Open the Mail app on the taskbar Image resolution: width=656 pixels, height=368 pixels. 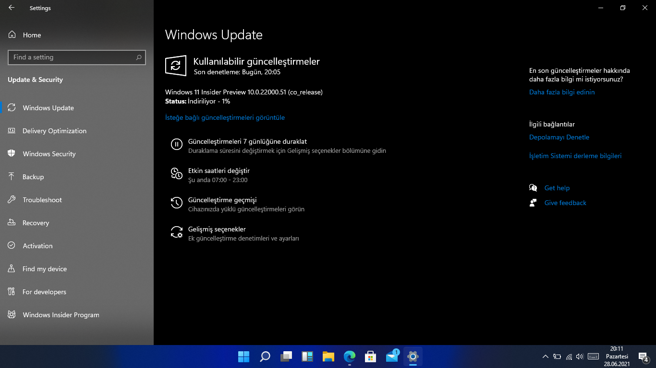coord(392,356)
